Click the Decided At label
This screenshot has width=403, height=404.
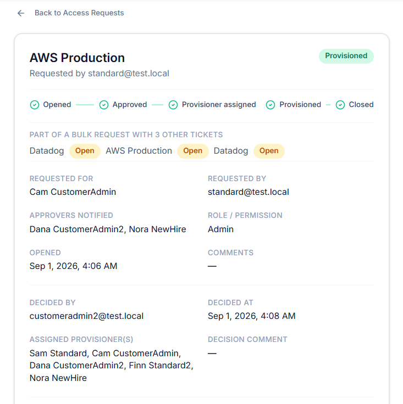pos(230,303)
